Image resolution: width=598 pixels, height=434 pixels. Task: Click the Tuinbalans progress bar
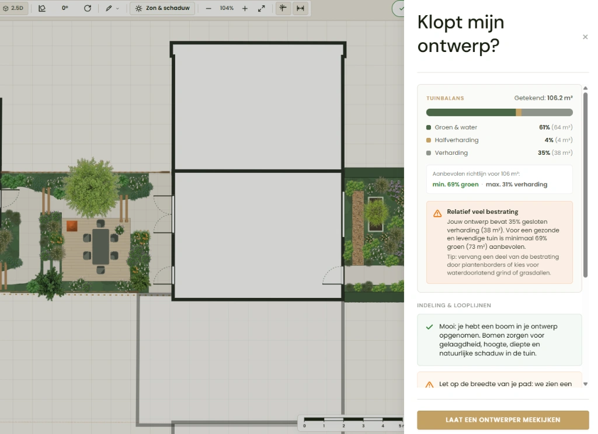pyautogui.click(x=499, y=112)
